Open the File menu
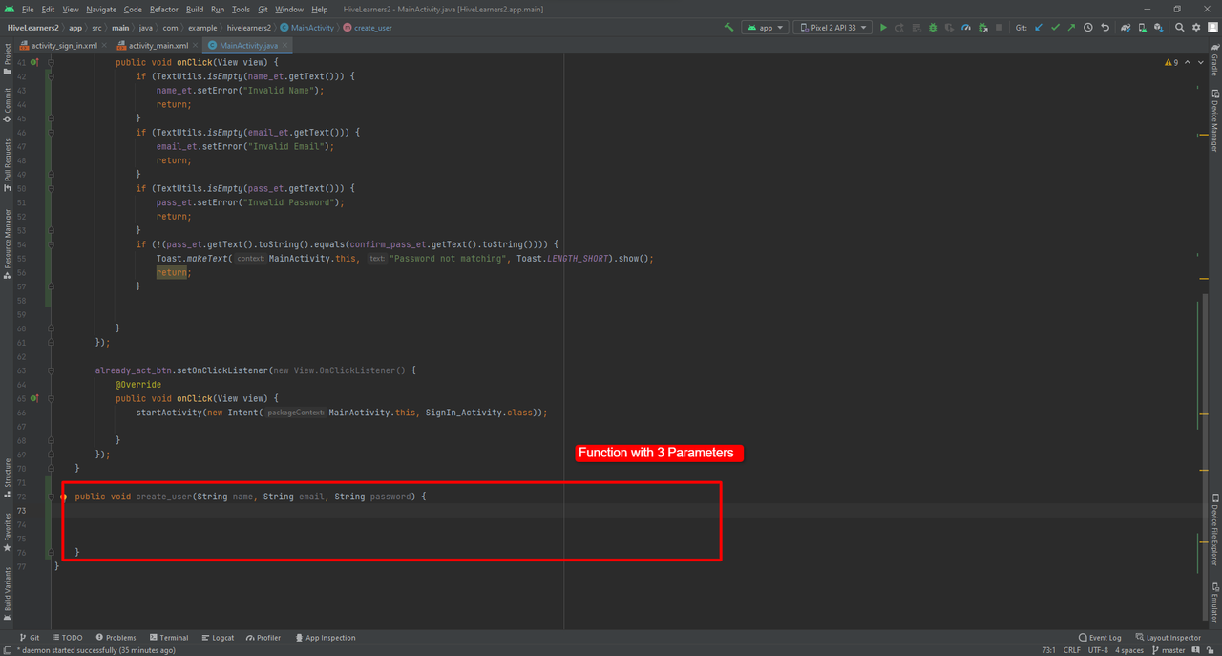The height and width of the screenshot is (656, 1222). tap(28, 10)
